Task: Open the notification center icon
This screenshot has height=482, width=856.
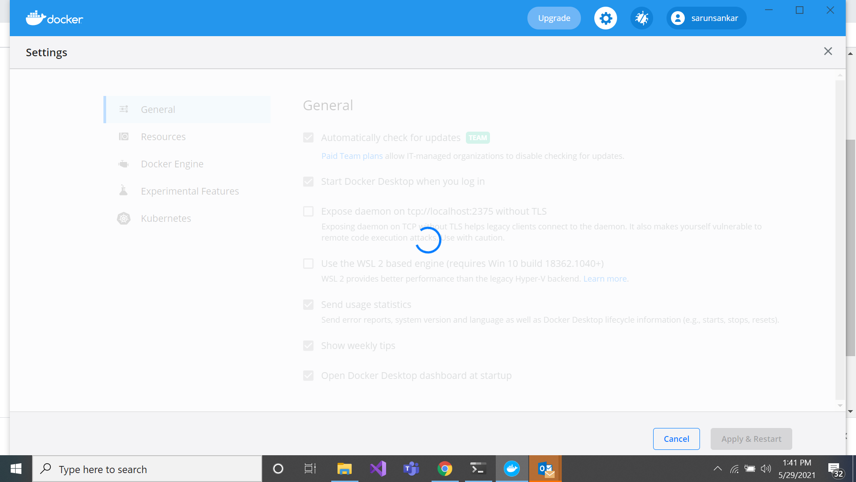Action: 835,470
